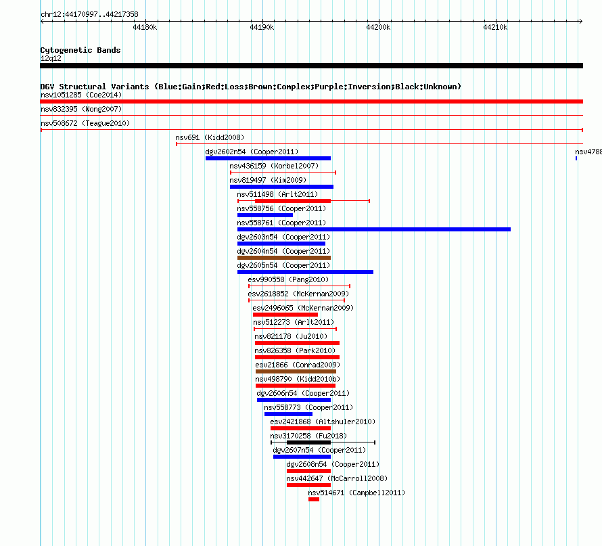The width and height of the screenshot is (602, 546).
Task: Select the brown esv21866 complex bar
Action: [x=296, y=371]
